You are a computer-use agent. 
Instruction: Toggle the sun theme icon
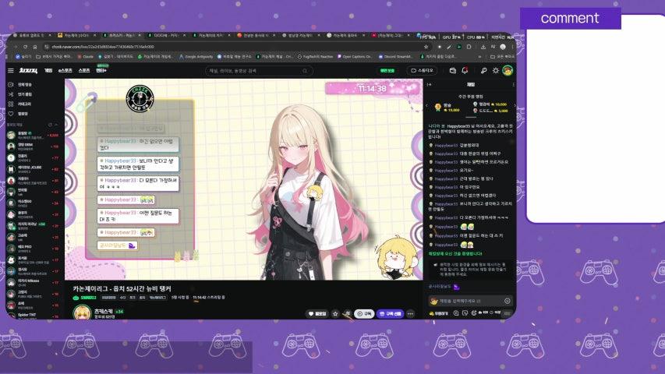[495, 70]
